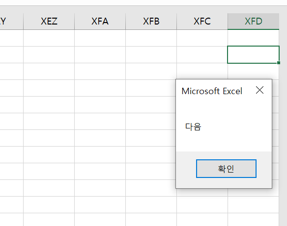The width and height of the screenshot is (287, 226).
Task: Select column header XEZ
Action: coord(49,22)
